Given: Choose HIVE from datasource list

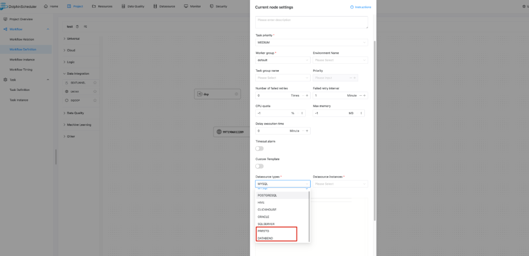Looking at the screenshot, I should [x=282, y=203].
